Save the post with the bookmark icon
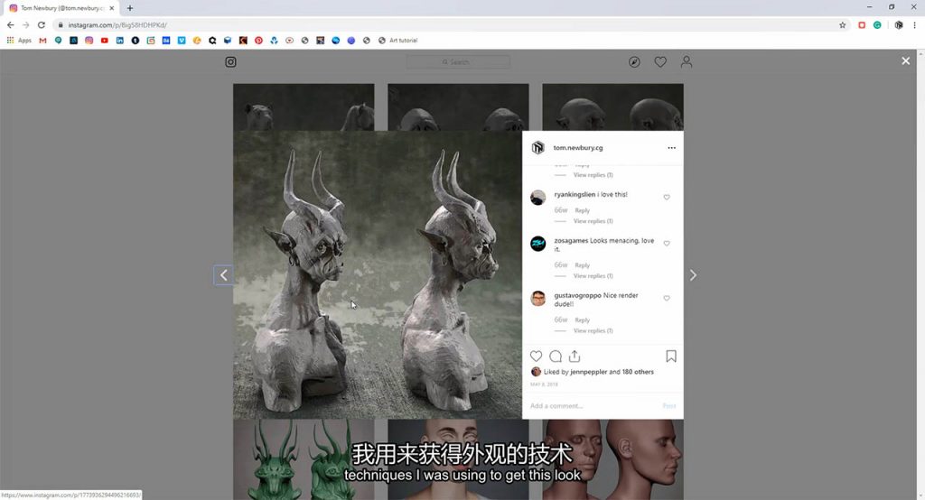Viewport: 925px width, 500px height. coord(671,356)
